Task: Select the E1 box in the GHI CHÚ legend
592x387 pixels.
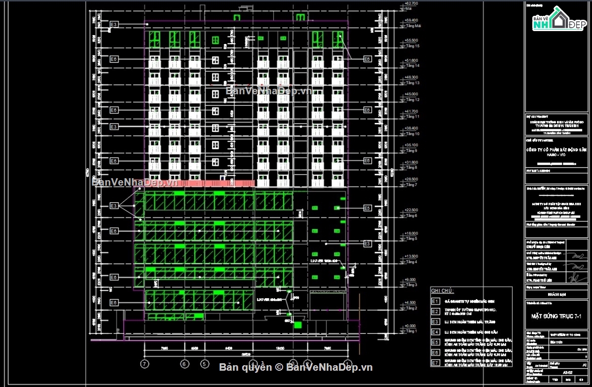Action: pyautogui.click(x=435, y=301)
